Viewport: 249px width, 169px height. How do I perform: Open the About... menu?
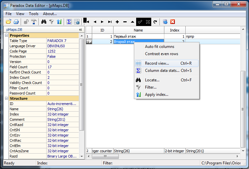click(50, 14)
